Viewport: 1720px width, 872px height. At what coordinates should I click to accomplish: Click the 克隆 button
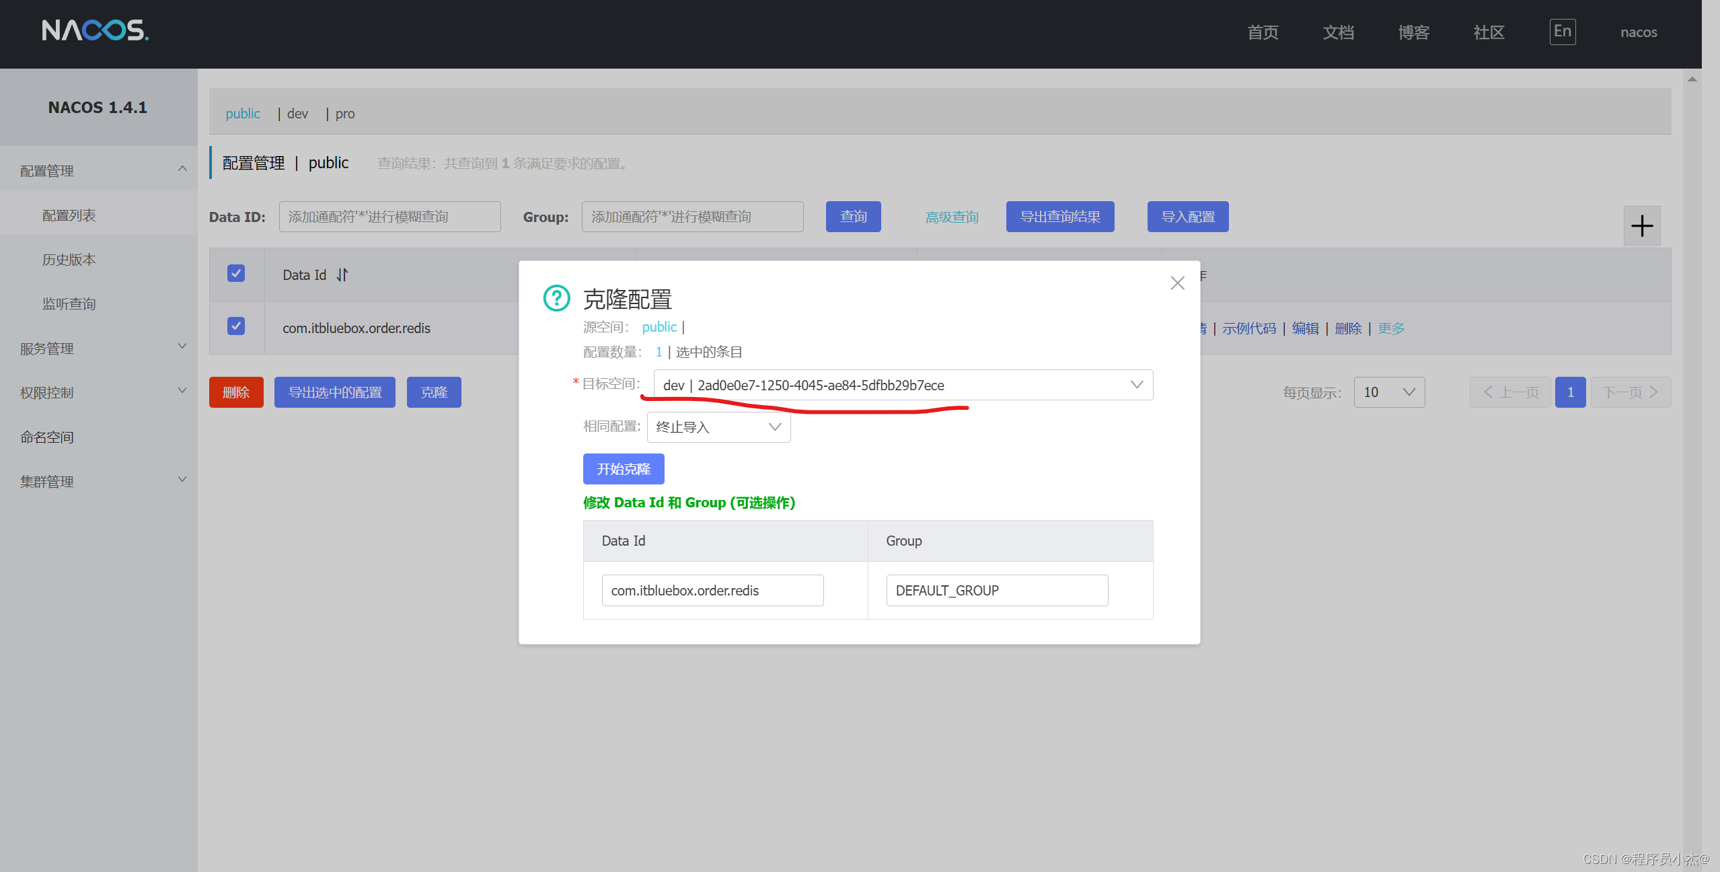pos(434,392)
